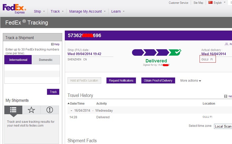Open the Site Map link

click(198, 3)
